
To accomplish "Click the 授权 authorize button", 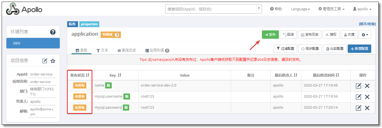I will tap(331, 35).
